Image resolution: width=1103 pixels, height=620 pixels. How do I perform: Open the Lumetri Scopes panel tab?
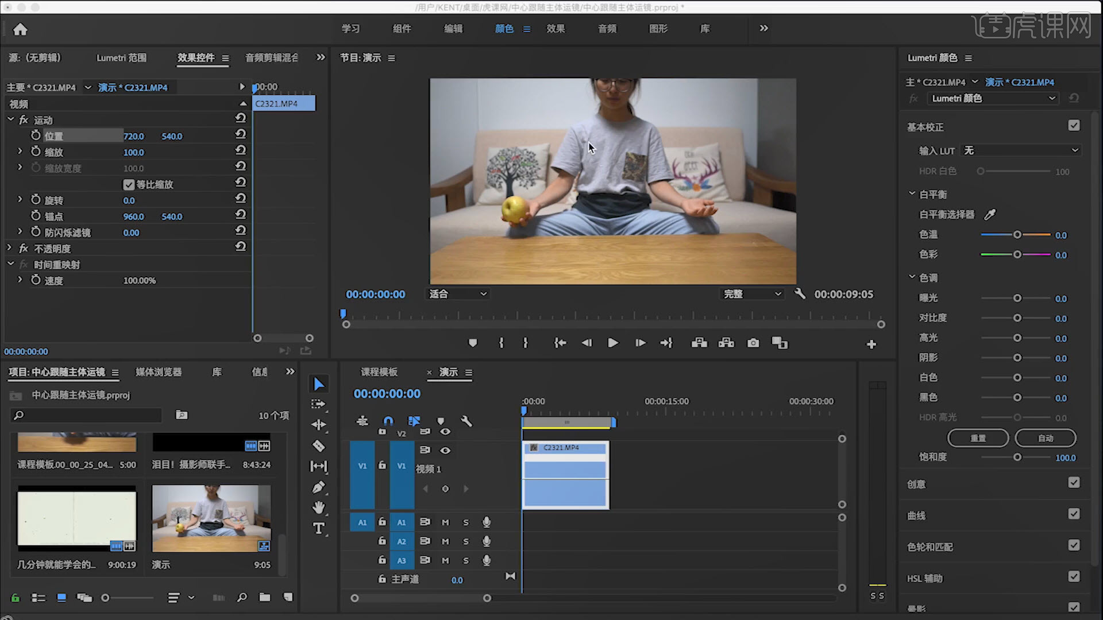tap(121, 58)
